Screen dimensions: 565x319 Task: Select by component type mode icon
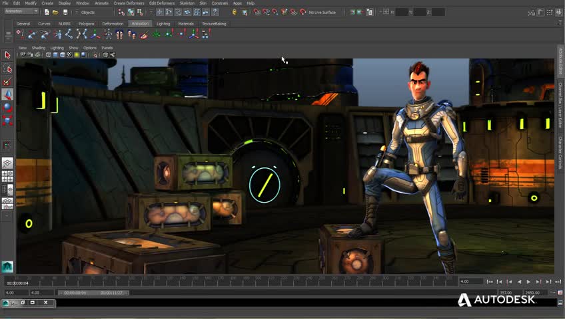tap(140, 12)
